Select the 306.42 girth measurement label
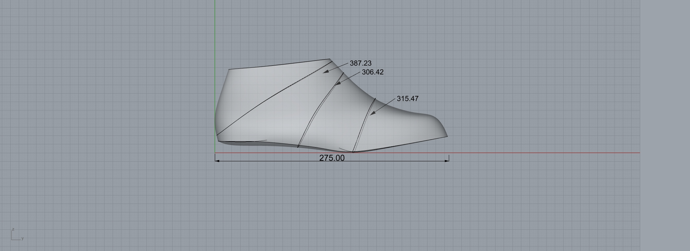Screen dimensions: 690x251 click(373, 72)
